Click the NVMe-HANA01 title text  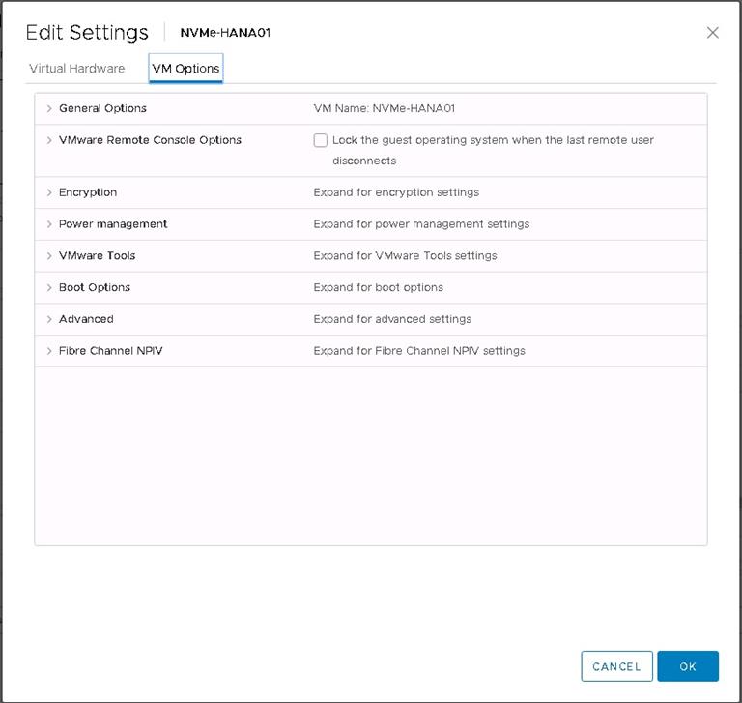[225, 33]
